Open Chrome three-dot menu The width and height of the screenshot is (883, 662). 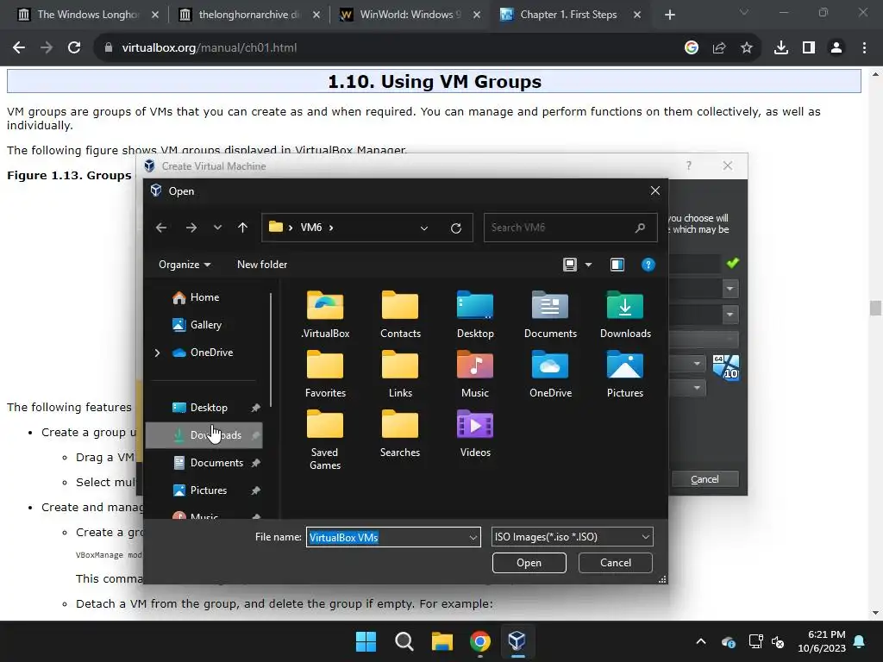(864, 48)
